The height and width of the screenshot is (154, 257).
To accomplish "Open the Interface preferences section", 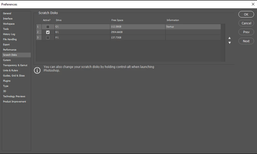I will (16, 18).
